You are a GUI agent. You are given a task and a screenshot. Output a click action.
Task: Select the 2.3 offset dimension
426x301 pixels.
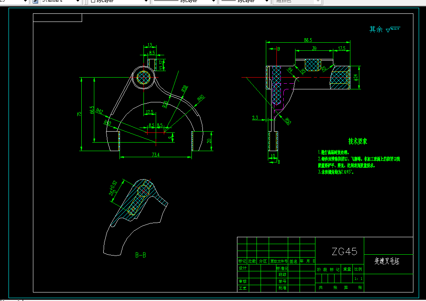pos(255,117)
